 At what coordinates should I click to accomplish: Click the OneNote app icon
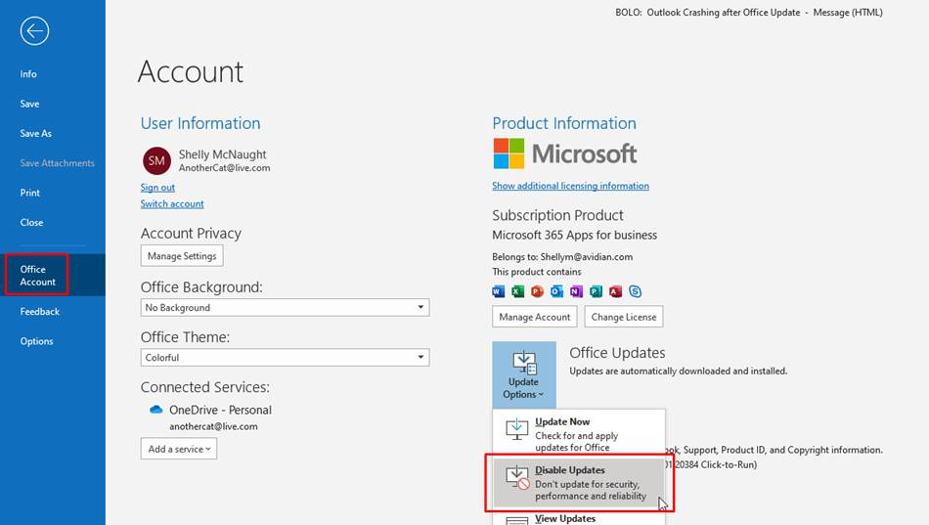point(577,291)
